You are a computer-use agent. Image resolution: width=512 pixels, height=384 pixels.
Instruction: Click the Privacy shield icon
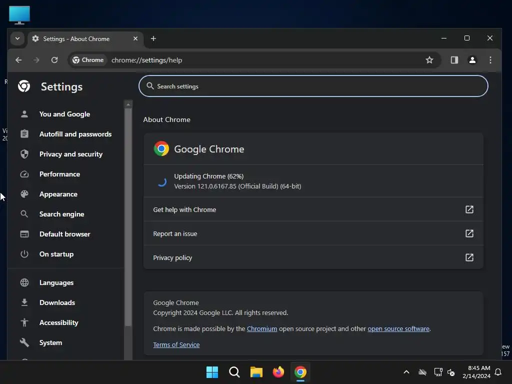(x=24, y=154)
